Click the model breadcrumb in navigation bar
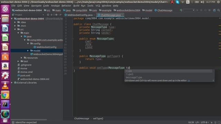The width and height of the screenshot is (221, 124). click(147, 10)
